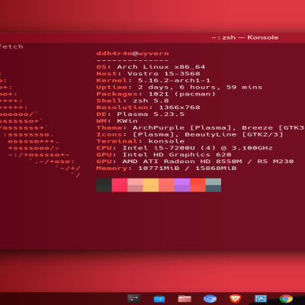
Task: Click the 'fetch' command text
Action: (11, 47)
